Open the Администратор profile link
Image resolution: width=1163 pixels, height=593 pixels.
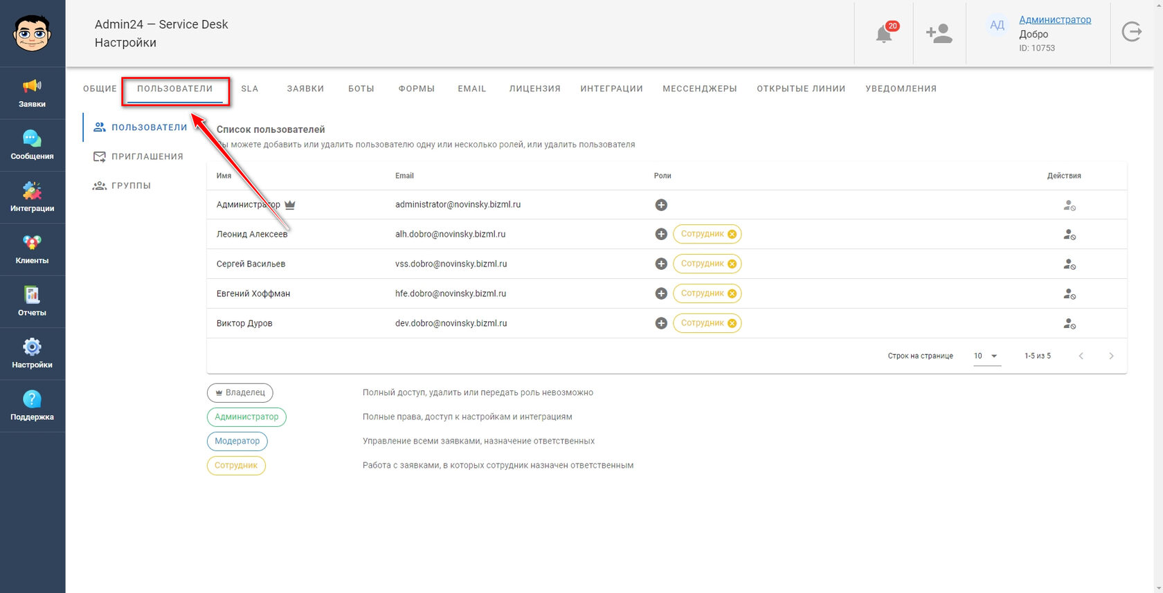(1055, 19)
